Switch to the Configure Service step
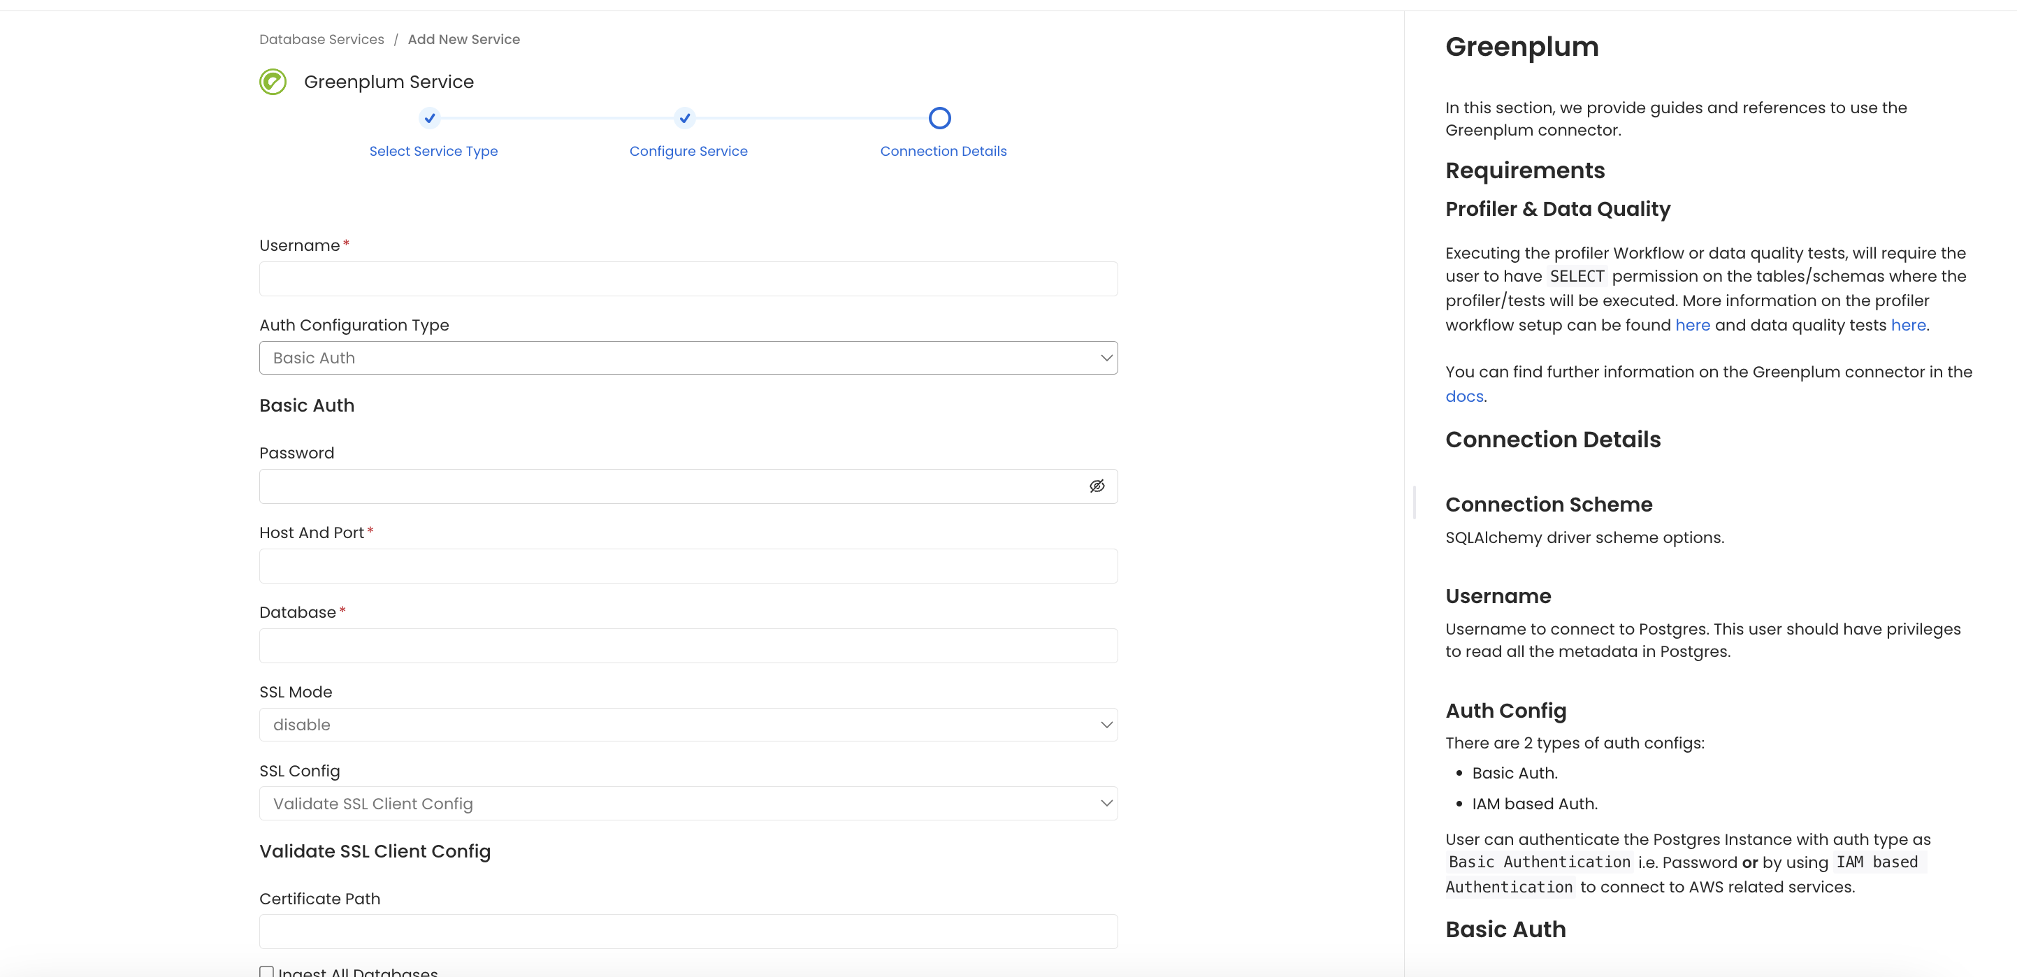Image resolution: width=2017 pixels, height=977 pixels. click(x=688, y=151)
